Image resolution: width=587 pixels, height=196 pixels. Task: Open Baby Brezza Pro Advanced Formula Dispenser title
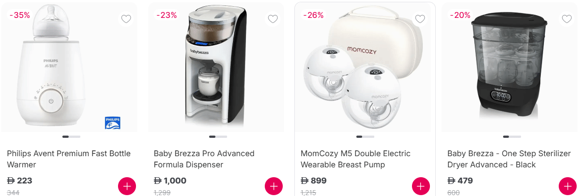pyautogui.click(x=204, y=159)
